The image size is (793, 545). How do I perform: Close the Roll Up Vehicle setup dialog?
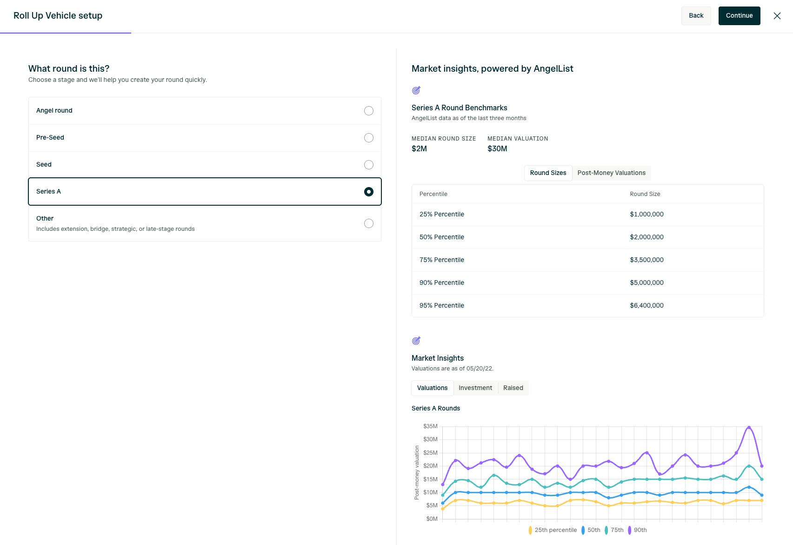[777, 16]
